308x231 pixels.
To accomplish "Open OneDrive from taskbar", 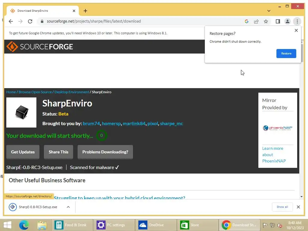I will click(156, 225).
